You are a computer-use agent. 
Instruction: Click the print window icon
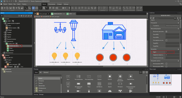point(37,8)
